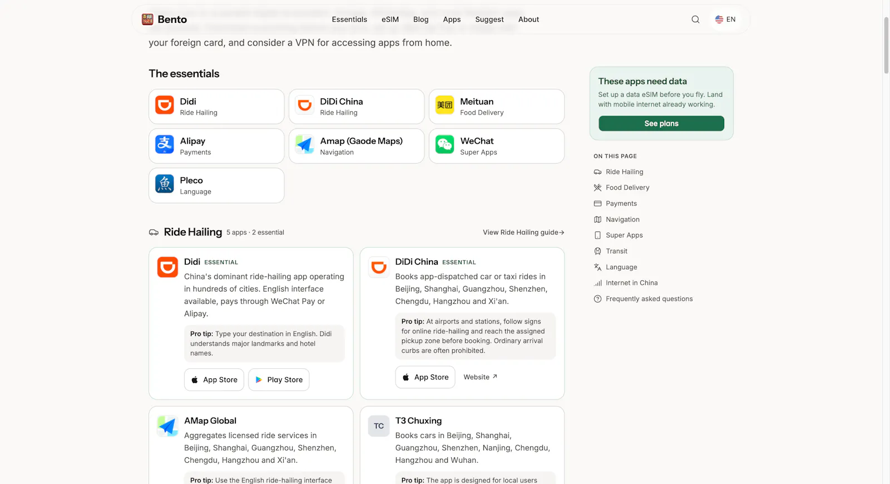
Task: Click the WeChat app icon
Action: [x=445, y=144]
